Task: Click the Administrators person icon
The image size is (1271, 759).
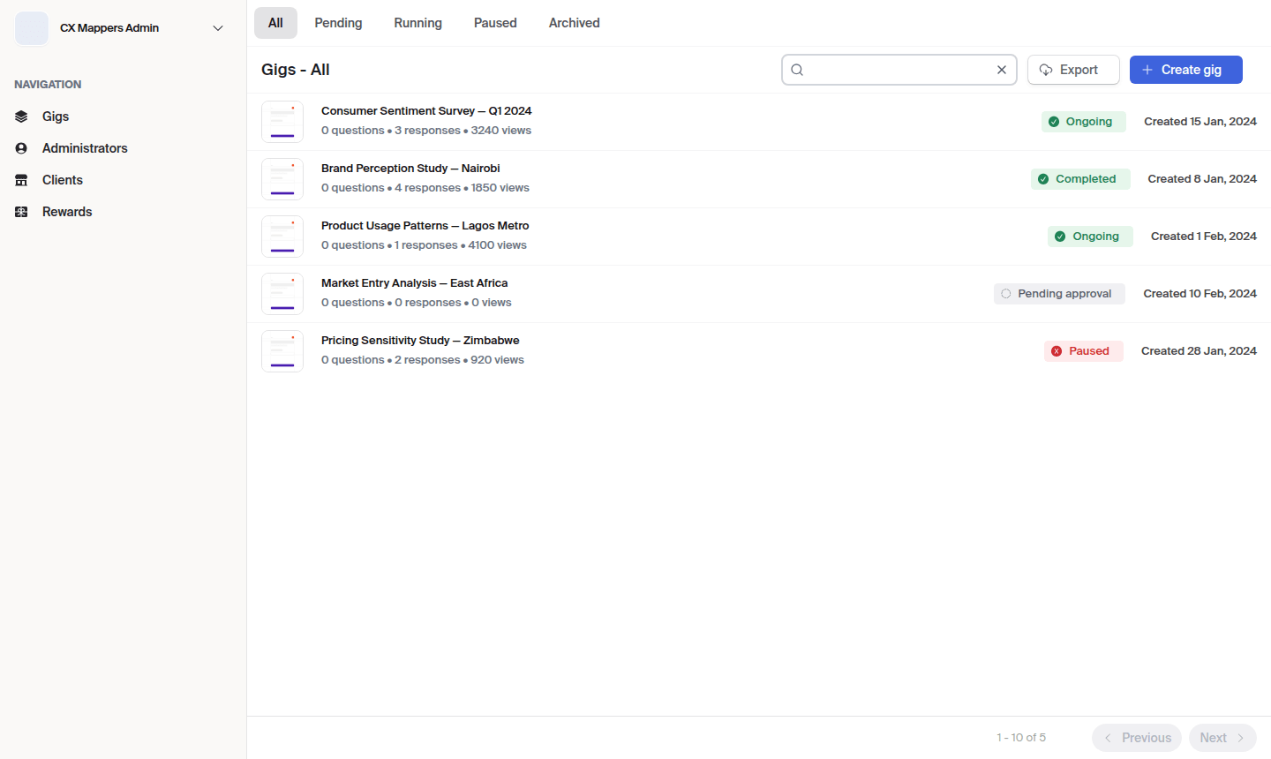Action: pyautogui.click(x=21, y=148)
